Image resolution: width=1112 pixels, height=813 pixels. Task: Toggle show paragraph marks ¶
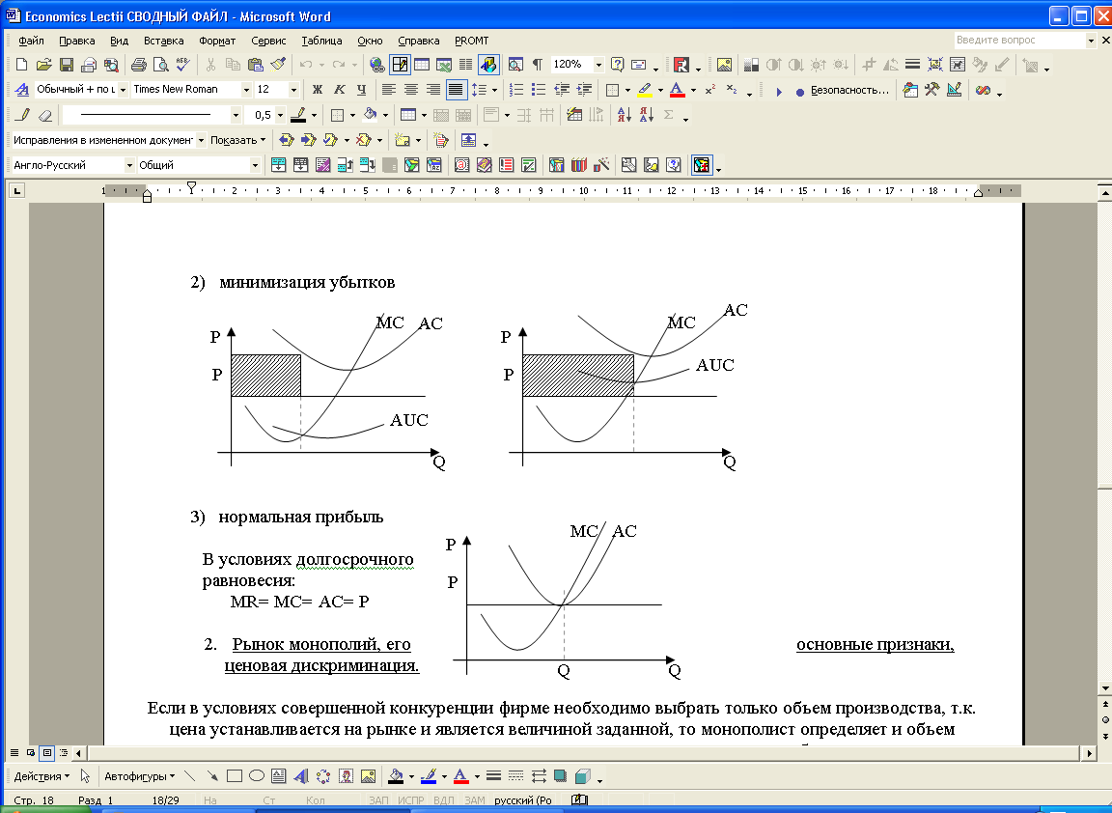(x=538, y=66)
